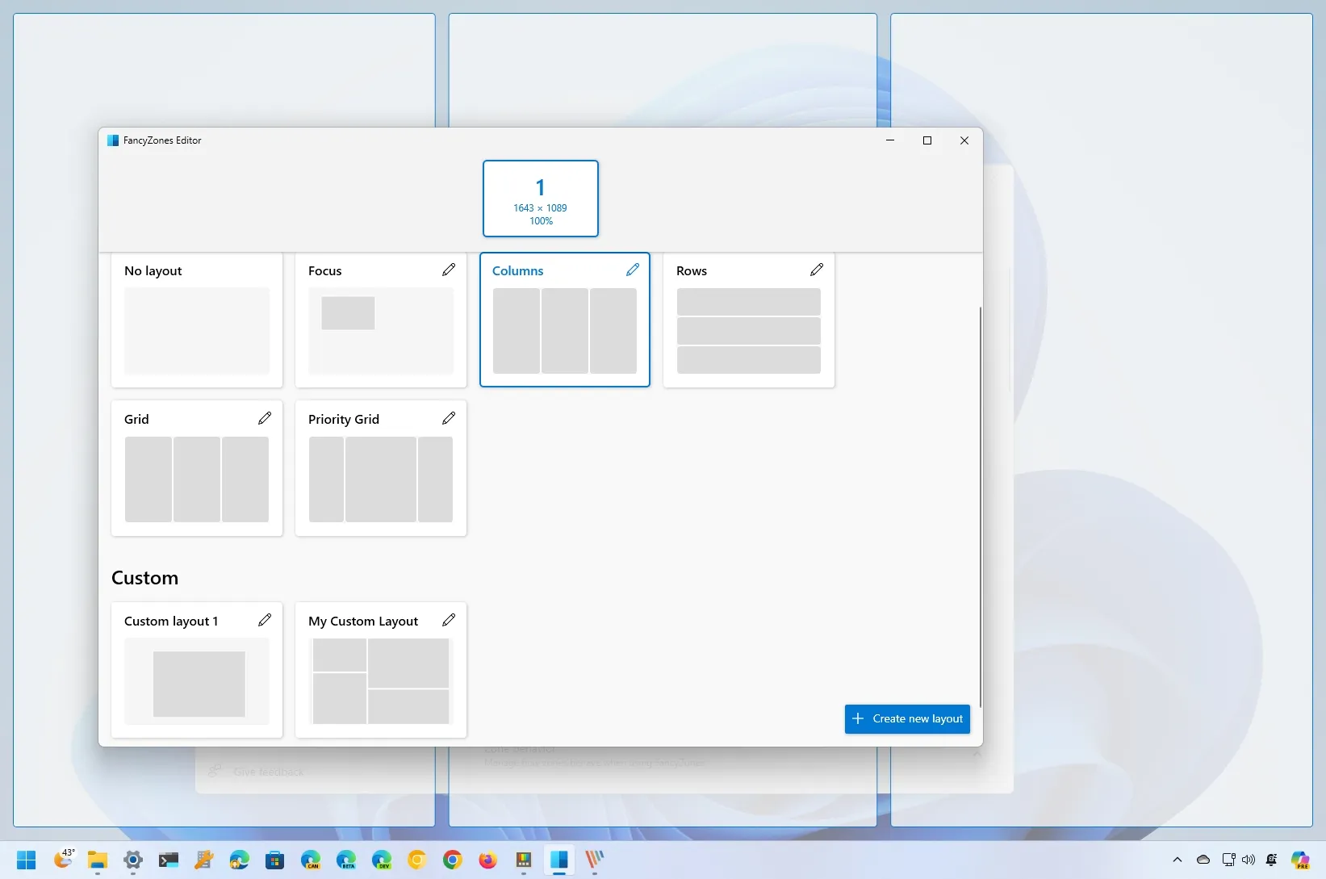Viewport: 1326px width, 879px height.
Task: Open the Priority Grid edit pencil
Action: point(449,418)
